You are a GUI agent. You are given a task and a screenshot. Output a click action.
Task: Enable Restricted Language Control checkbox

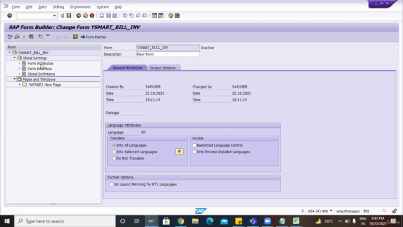tap(195, 146)
